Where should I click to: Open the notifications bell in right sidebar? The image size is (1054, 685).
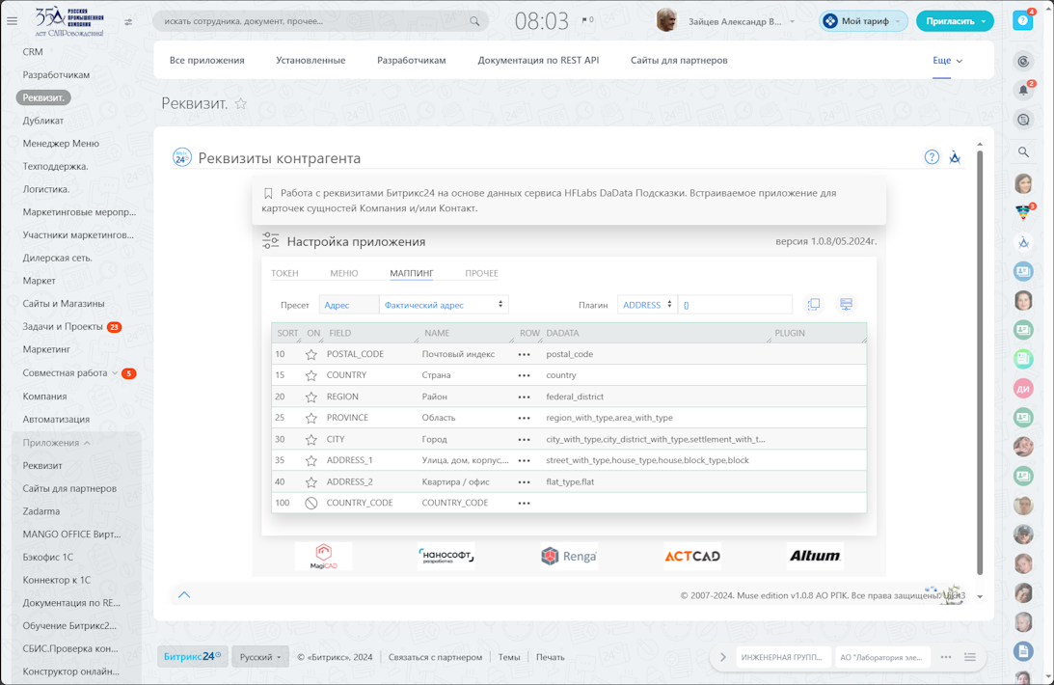[1023, 91]
